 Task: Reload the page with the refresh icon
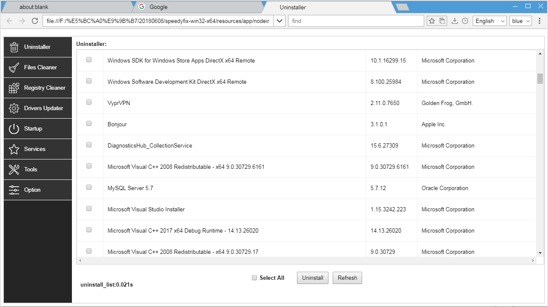pyautogui.click(x=35, y=21)
